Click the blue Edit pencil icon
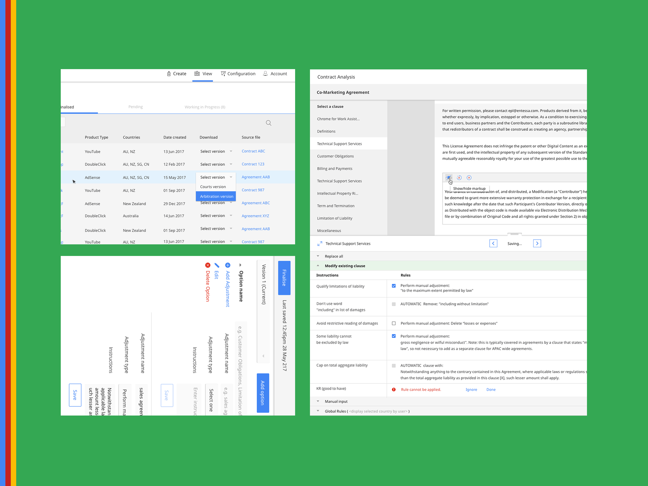The width and height of the screenshot is (648, 486). 217,265
